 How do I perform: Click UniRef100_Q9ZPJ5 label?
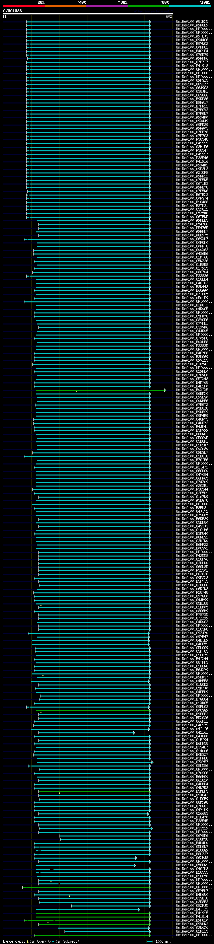(192, 905)
